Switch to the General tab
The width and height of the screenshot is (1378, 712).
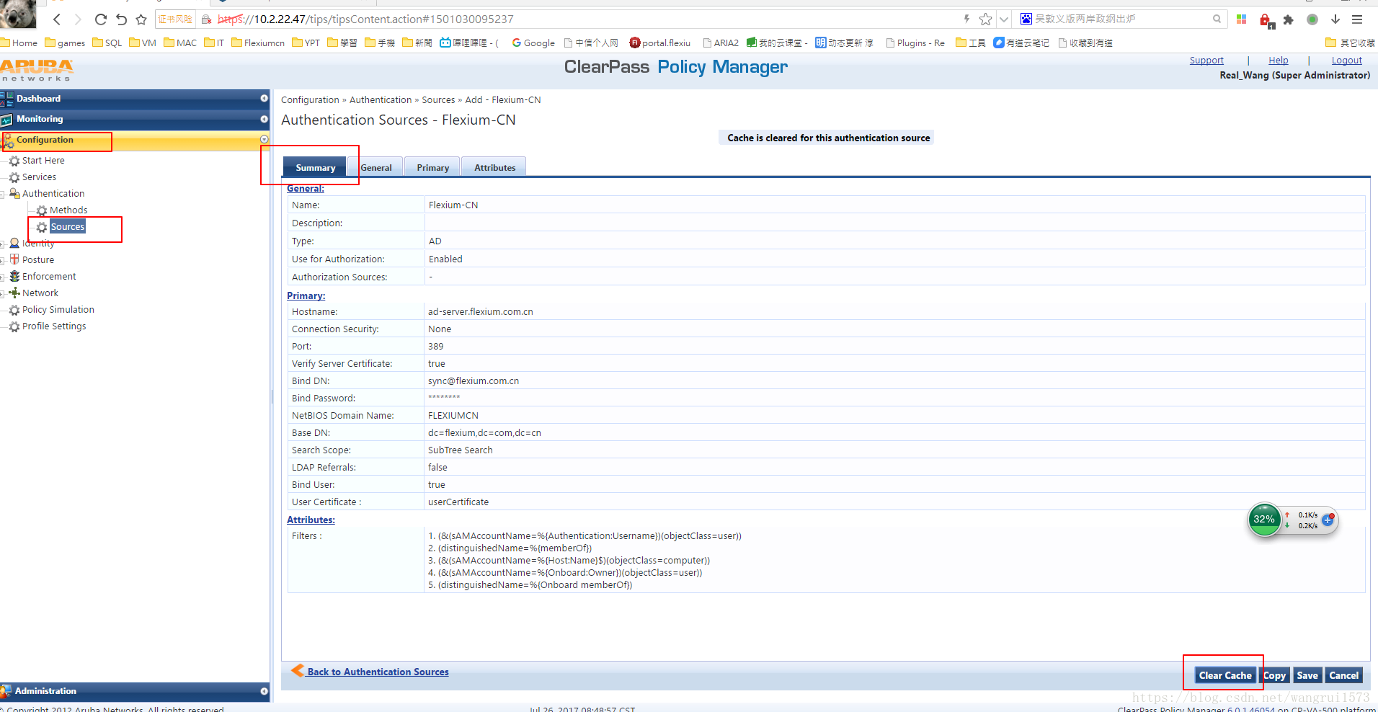click(376, 167)
